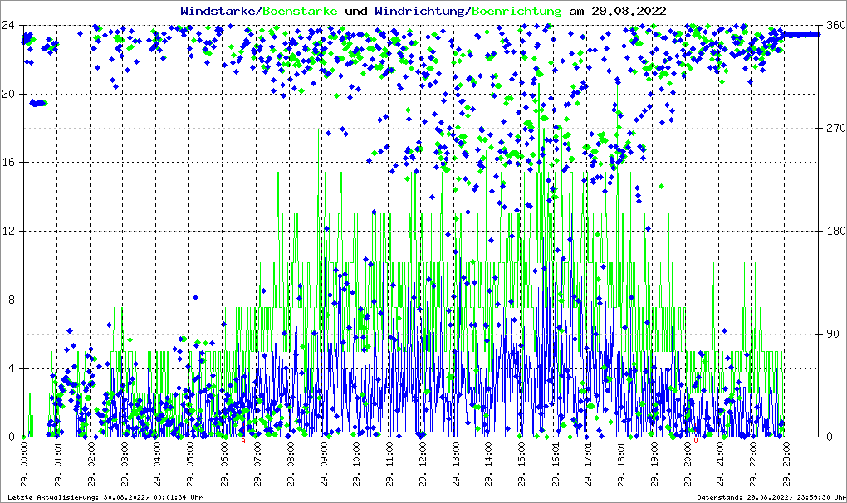847x503 pixels.
Task: Click the "180" label on the direction axis
Action: pos(835,231)
